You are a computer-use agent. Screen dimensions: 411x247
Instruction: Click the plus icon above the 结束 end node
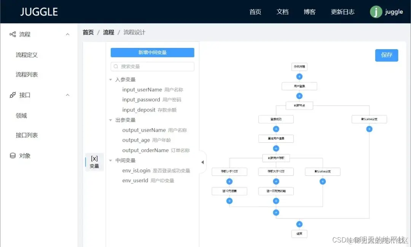pyautogui.click(x=299, y=224)
